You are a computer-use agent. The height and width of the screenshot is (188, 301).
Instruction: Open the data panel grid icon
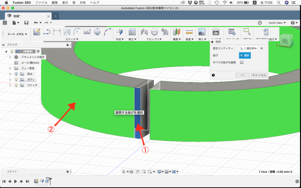point(5,23)
